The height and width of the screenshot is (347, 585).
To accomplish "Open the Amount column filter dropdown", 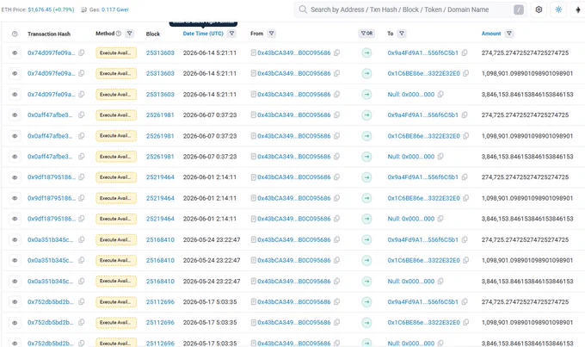I will (x=509, y=34).
